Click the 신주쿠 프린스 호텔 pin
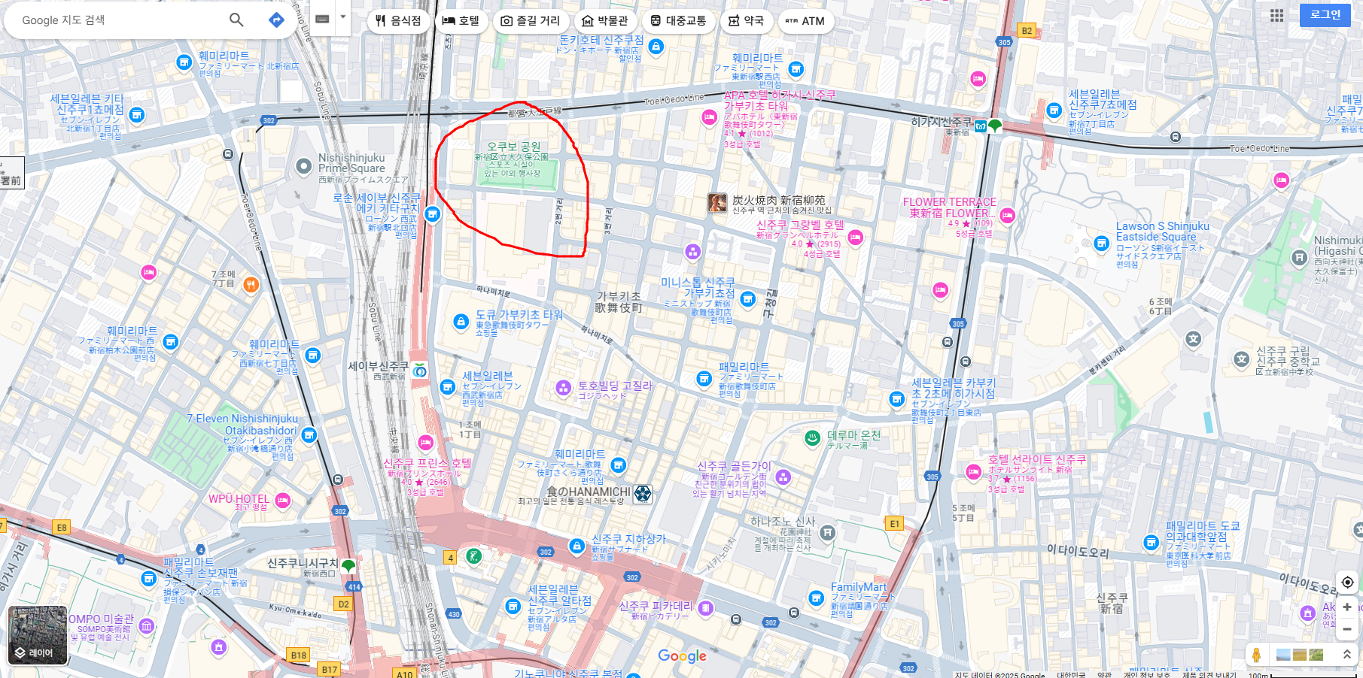This screenshot has height=678, width=1363. click(x=425, y=442)
